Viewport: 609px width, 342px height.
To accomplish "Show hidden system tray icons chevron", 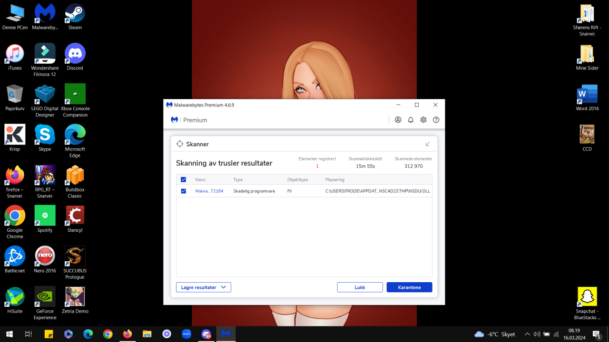I will pos(527,334).
